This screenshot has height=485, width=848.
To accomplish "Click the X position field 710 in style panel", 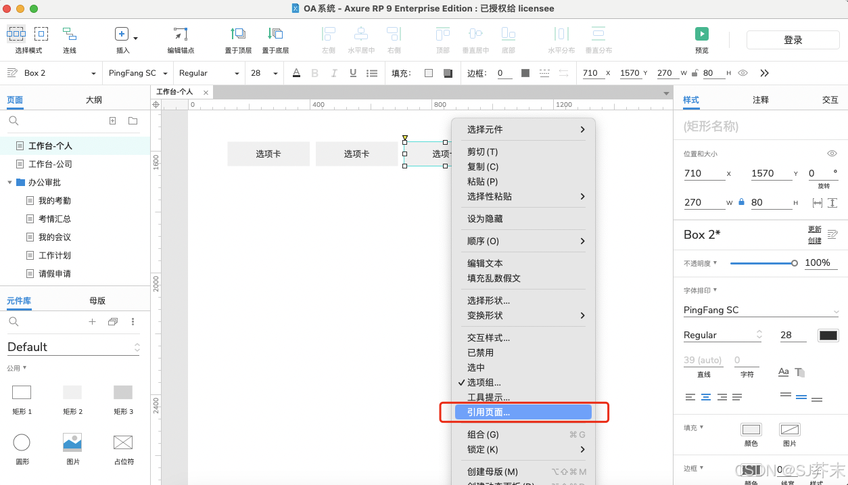I will 704,173.
